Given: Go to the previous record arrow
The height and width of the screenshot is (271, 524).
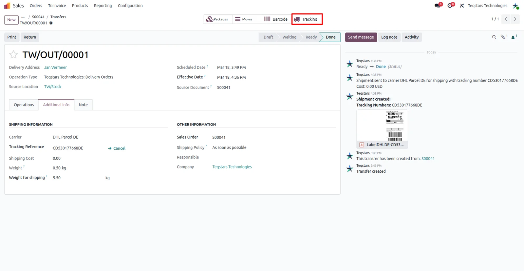Looking at the screenshot, I should 506,19.
